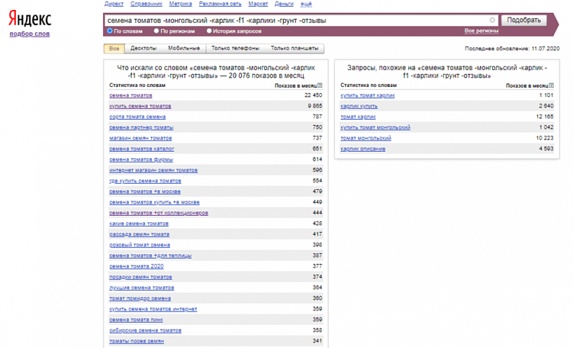Viewport: 573px width, 348px height.
Task: Open the 'семена томата пинк' link
Action: click(x=136, y=320)
